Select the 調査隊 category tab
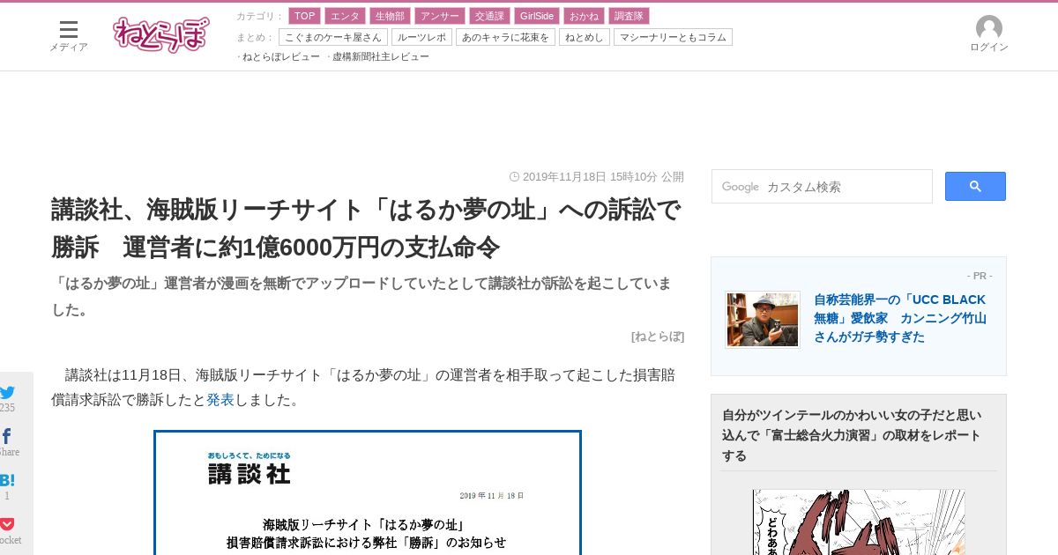Image resolution: width=1058 pixels, height=555 pixels. pyautogui.click(x=629, y=16)
